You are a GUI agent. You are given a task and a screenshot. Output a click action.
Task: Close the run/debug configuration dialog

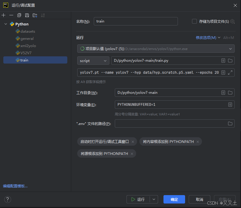(x=235, y=5)
